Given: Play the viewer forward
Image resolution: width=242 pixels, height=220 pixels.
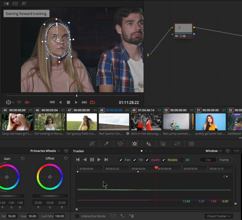Looking at the screenshot, I should 76,102.
